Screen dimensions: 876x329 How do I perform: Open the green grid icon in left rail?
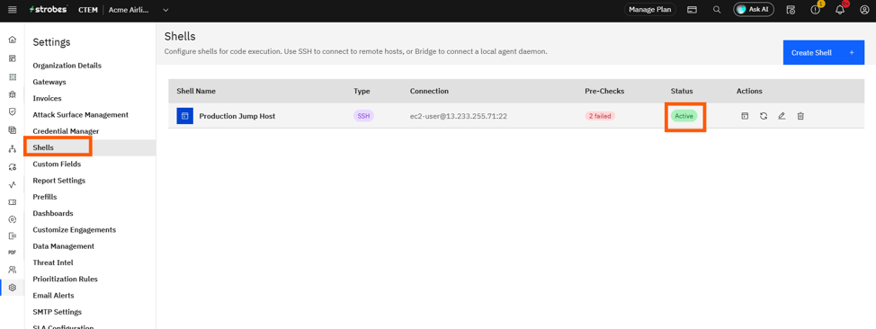13,77
